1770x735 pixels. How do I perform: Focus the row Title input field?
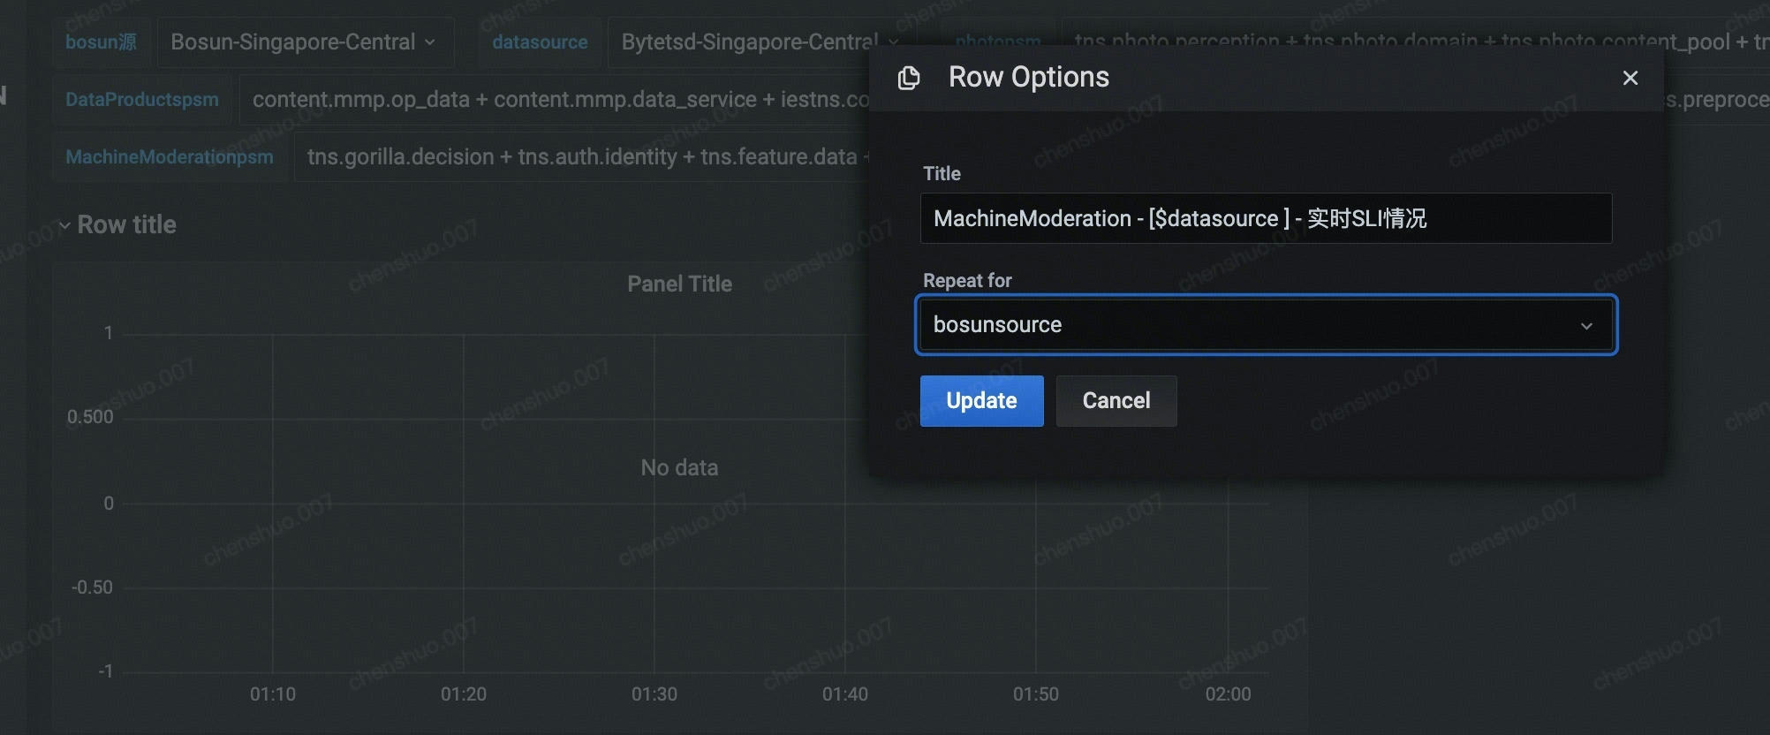pos(1265,218)
